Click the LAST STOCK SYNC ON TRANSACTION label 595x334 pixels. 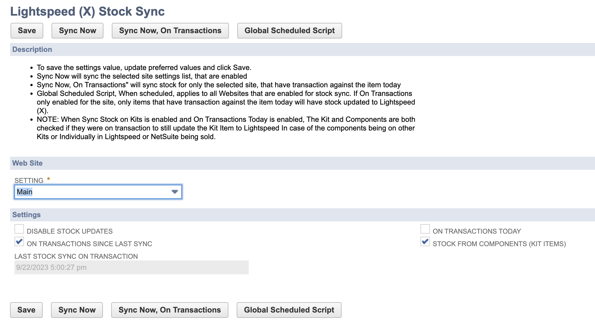click(x=76, y=256)
